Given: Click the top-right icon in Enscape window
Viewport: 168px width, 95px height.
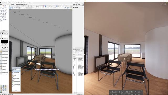Looking at the screenshot, I should (165, 4).
